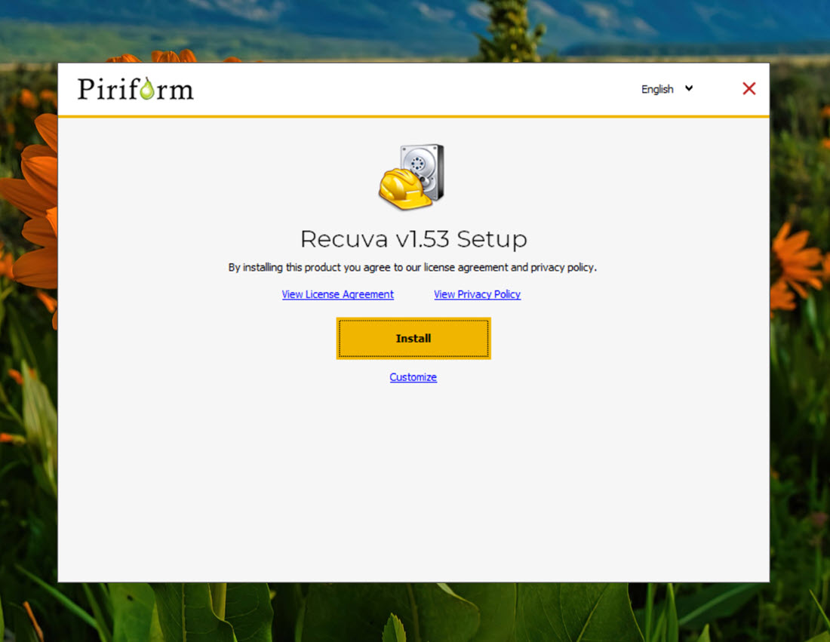The width and height of the screenshot is (830, 642).
Task: Expand the English language dropdown
Action: (667, 89)
